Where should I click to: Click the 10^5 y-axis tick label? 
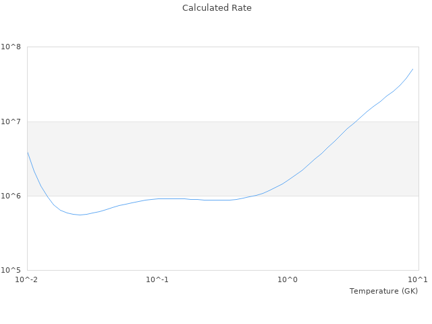pos(11,271)
